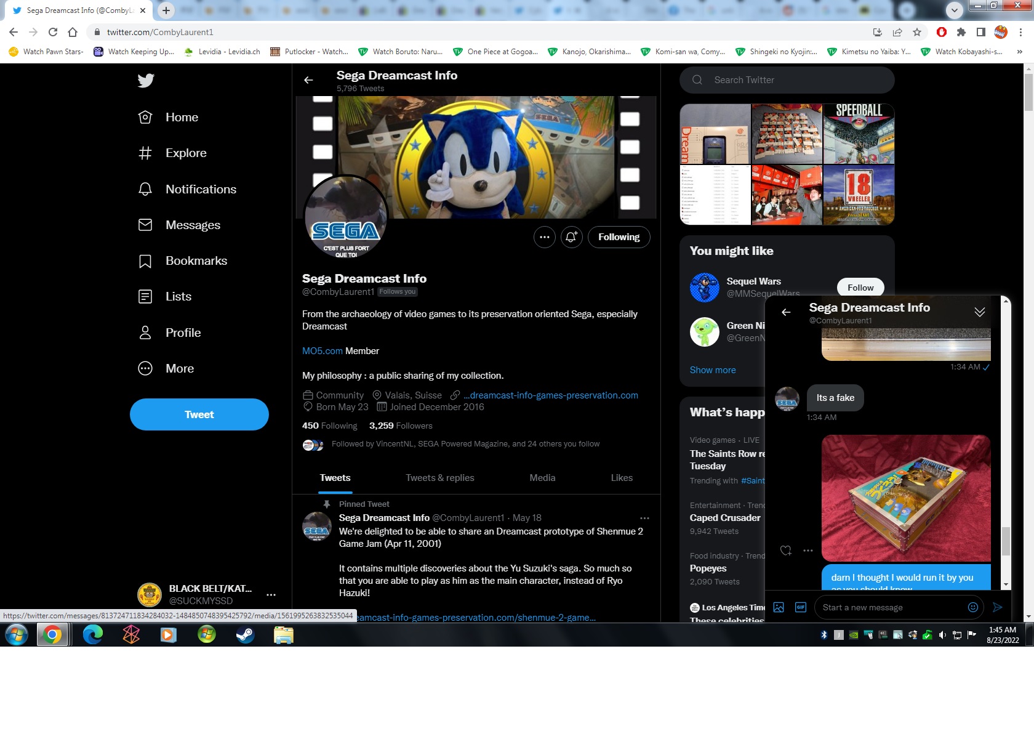Follow the Sequel Wars account
This screenshot has height=739, width=1034.
click(860, 288)
